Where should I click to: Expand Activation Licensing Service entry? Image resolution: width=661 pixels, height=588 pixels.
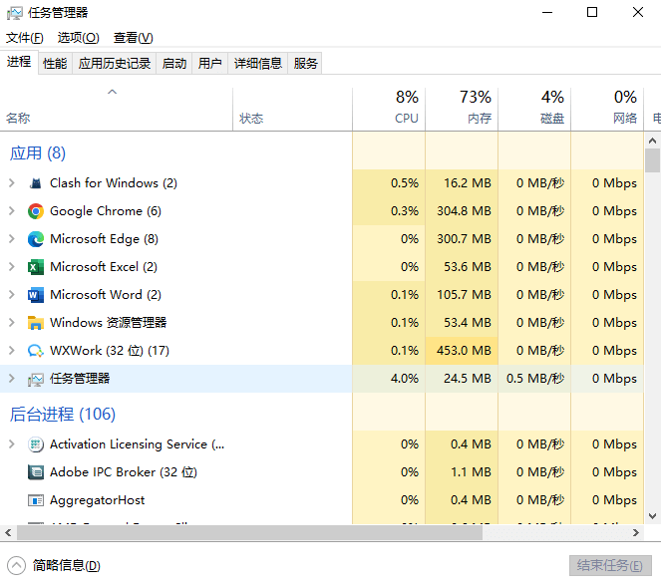(12, 444)
